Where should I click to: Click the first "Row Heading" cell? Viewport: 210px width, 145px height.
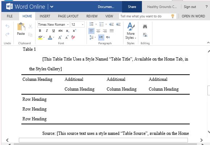click(34, 99)
